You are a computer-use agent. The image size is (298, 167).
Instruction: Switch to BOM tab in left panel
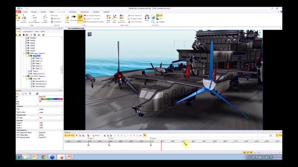point(43,32)
